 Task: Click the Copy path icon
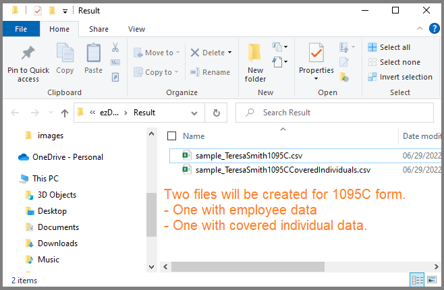(x=115, y=62)
